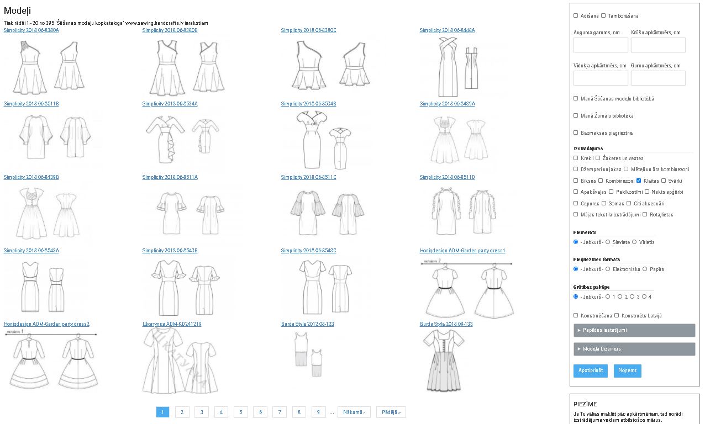Viewport: 705px width, 424px height.
Task: Open the Simplicity 2018 06-8511D link
Action: pos(447,177)
